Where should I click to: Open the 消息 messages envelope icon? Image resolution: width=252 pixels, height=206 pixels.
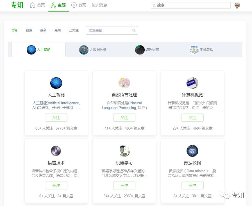pyautogui.click(x=95, y=5)
